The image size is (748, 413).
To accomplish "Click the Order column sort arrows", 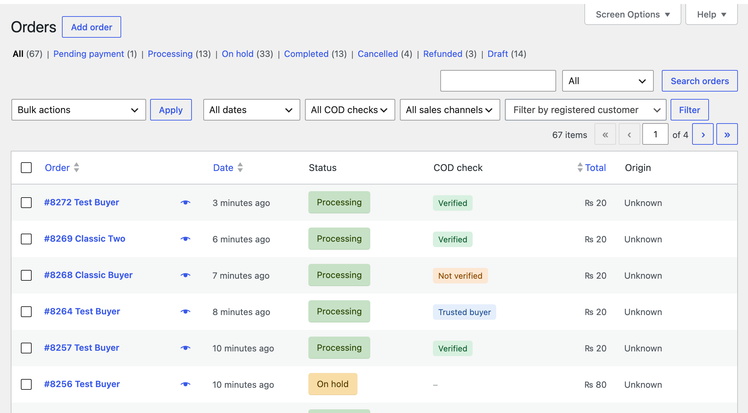I will 76,167.
